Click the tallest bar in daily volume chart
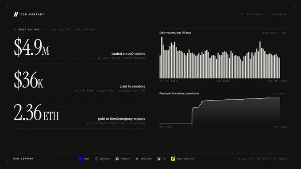 coord(162,58)
